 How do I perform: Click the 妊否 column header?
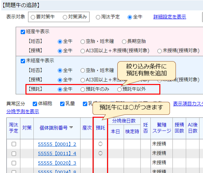pyautogui.click(x=145, y=128)
